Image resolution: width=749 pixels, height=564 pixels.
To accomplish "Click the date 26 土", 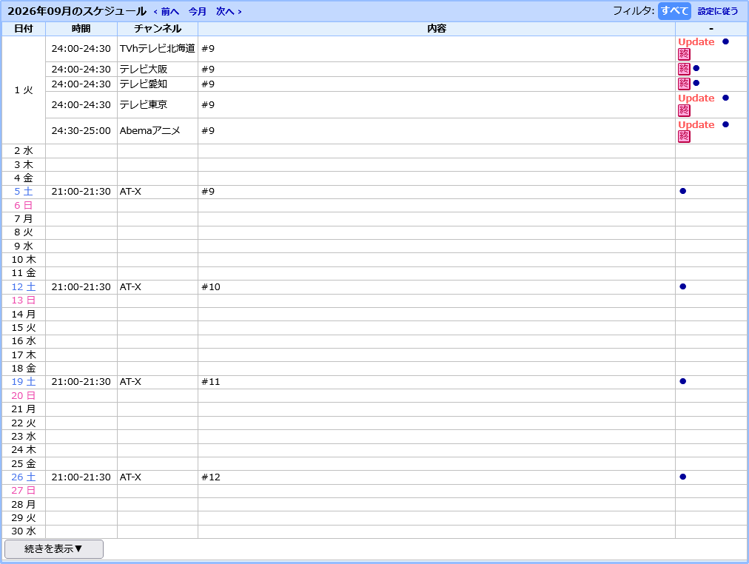I will click(24, 477).
